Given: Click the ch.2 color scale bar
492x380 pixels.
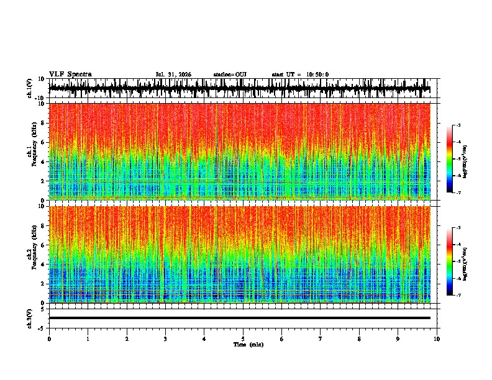Looking at the screenshot, I should click(449, 261).
